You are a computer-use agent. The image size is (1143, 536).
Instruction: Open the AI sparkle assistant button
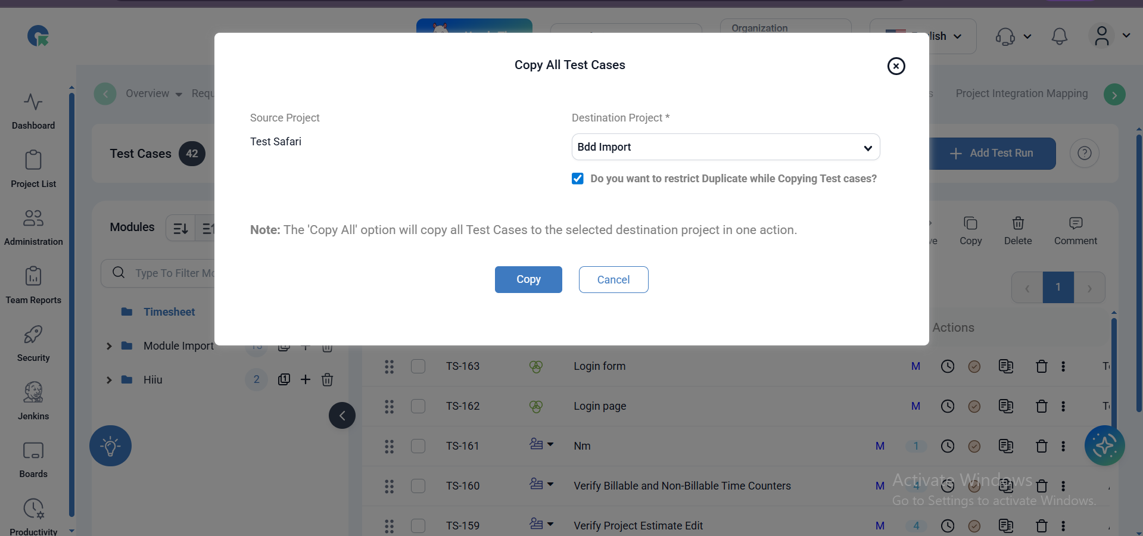1104,445
